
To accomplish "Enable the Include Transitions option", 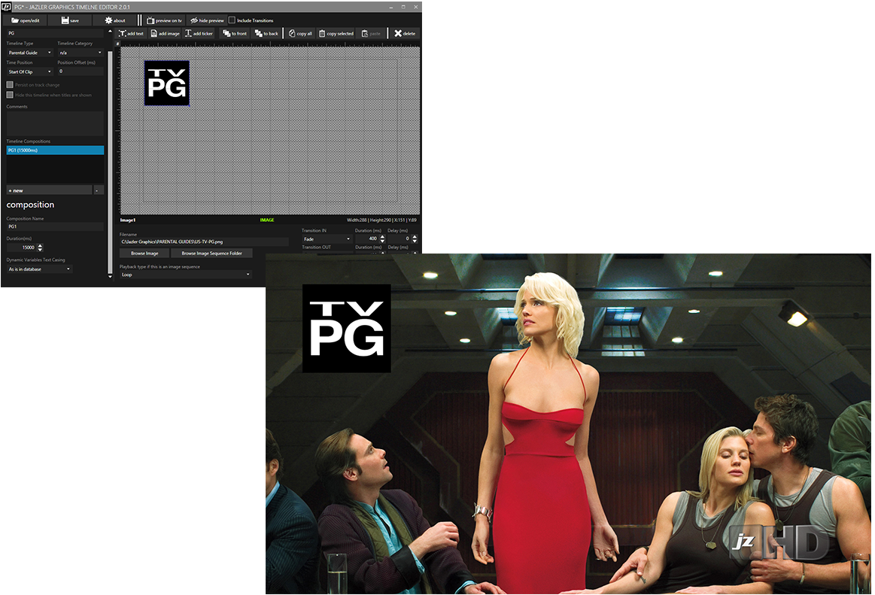I will (231, 20).
